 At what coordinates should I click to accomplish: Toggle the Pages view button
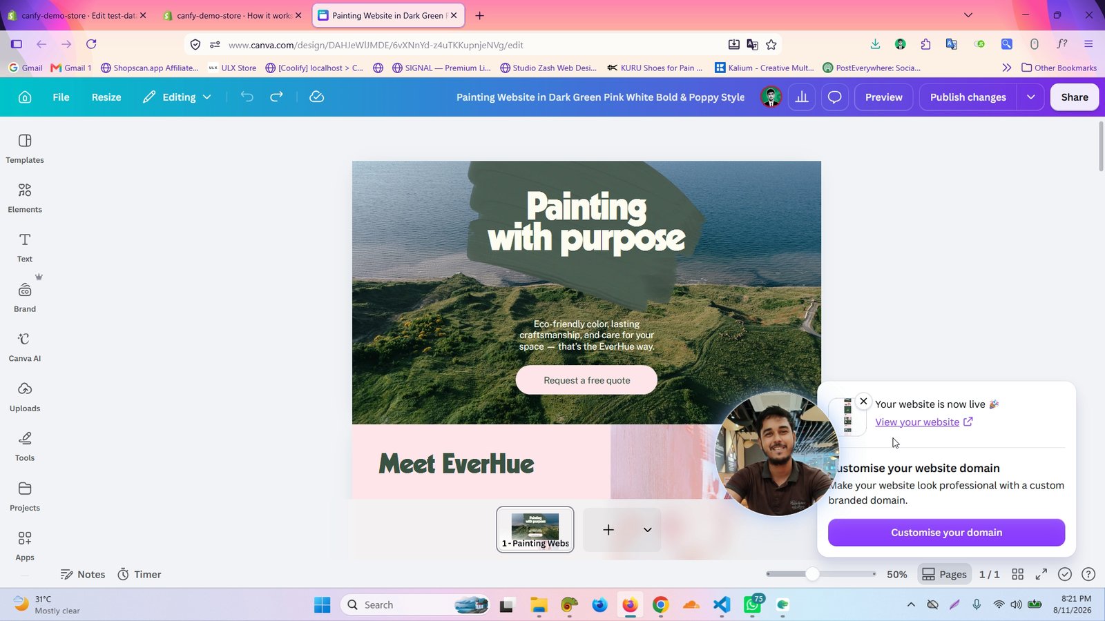tap(945, 574)
